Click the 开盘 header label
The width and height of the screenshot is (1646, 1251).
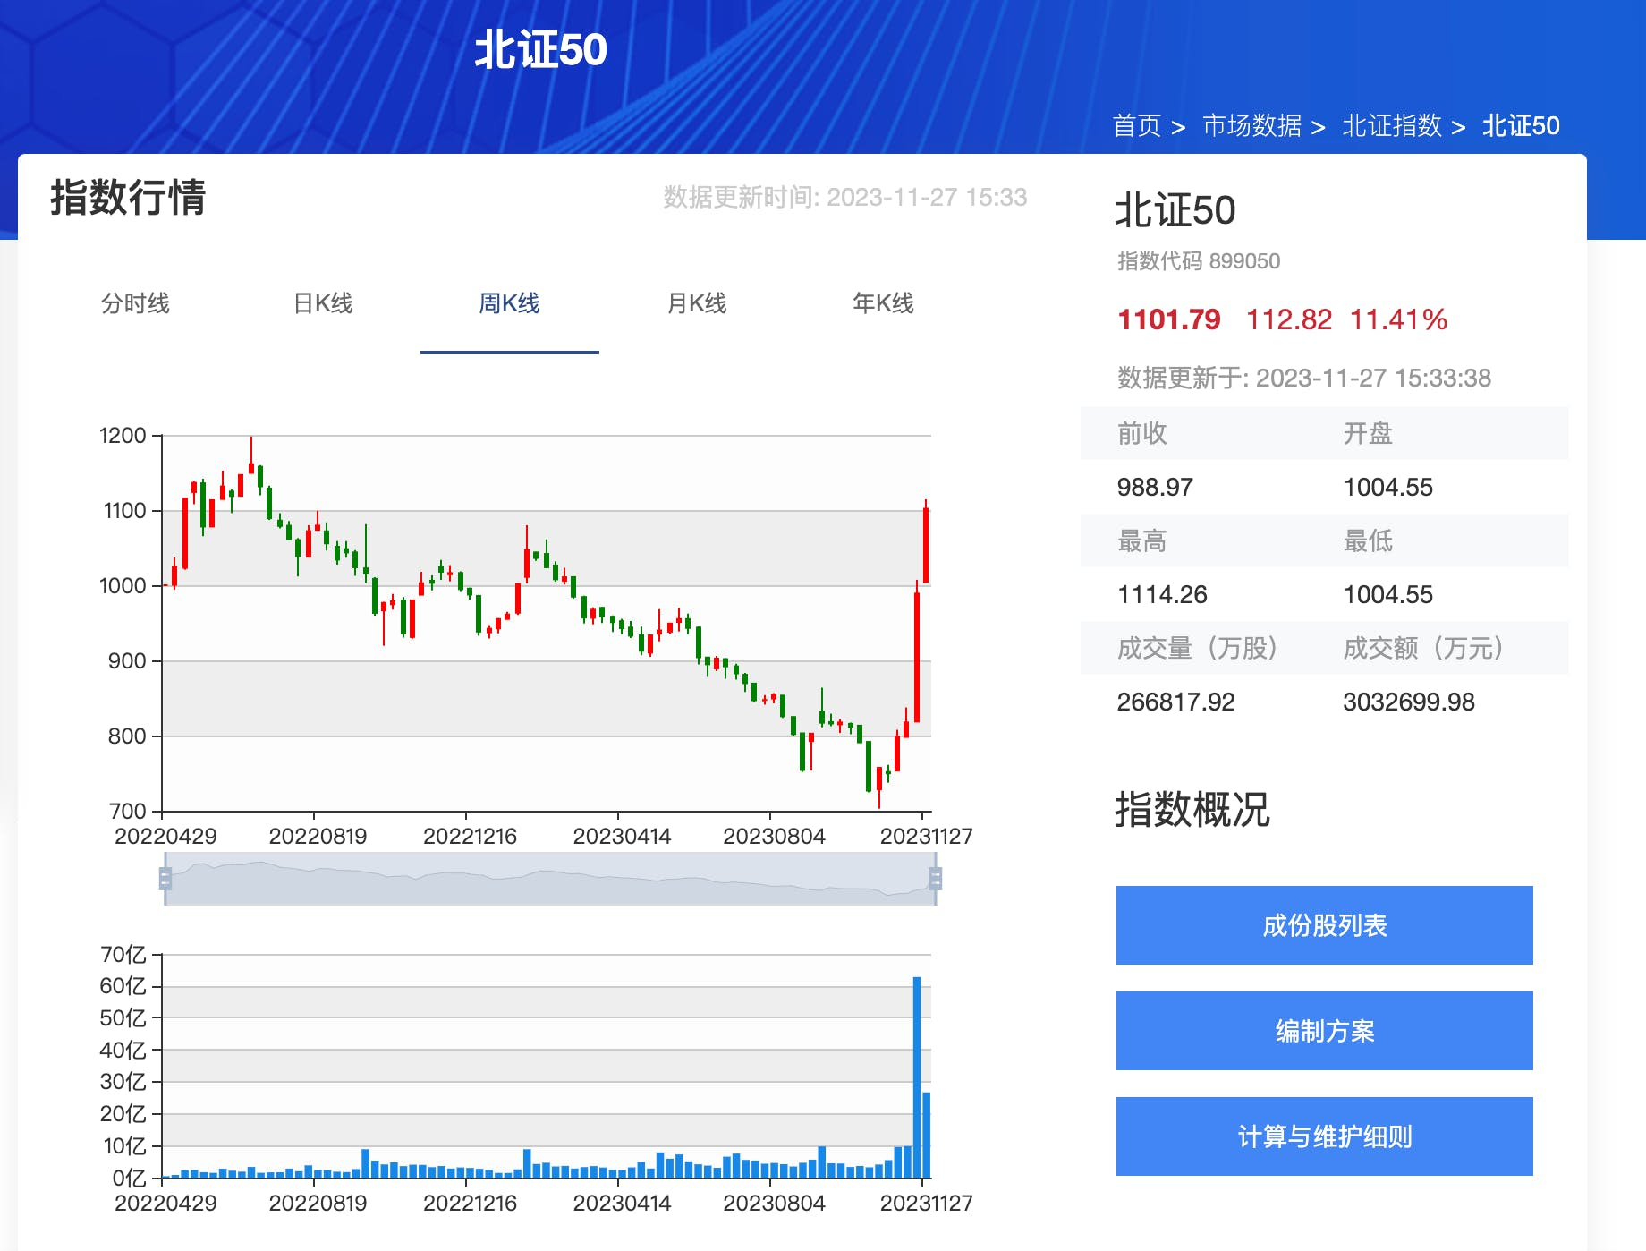(x=1368, y=433)
